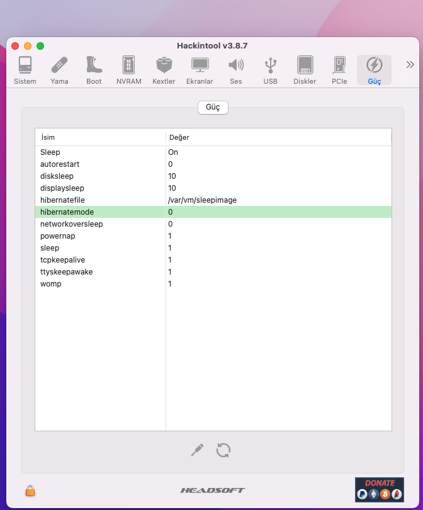
Task: Open the Sistem toolbar section
Action: pos(25,70)
